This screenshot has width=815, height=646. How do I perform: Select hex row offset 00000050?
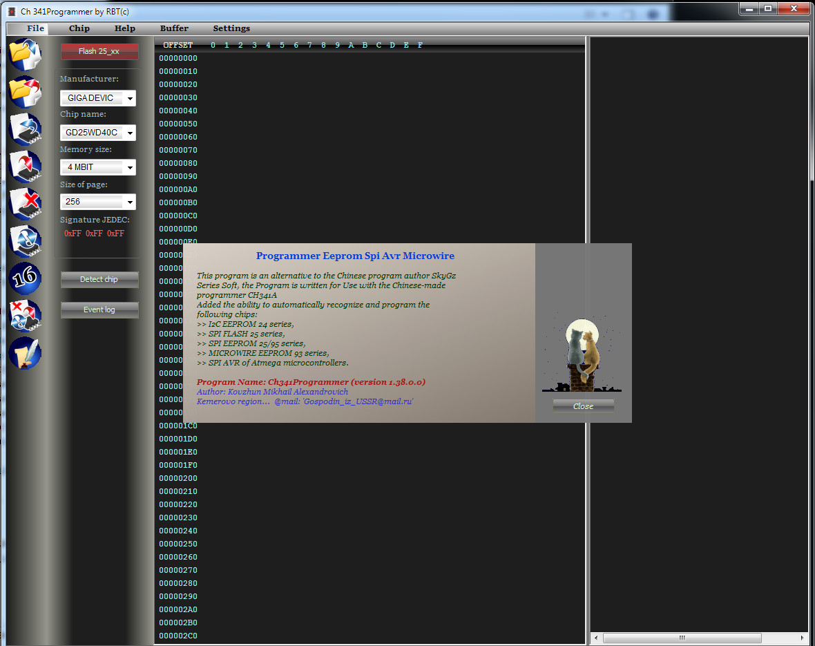(x=178, y=124)
